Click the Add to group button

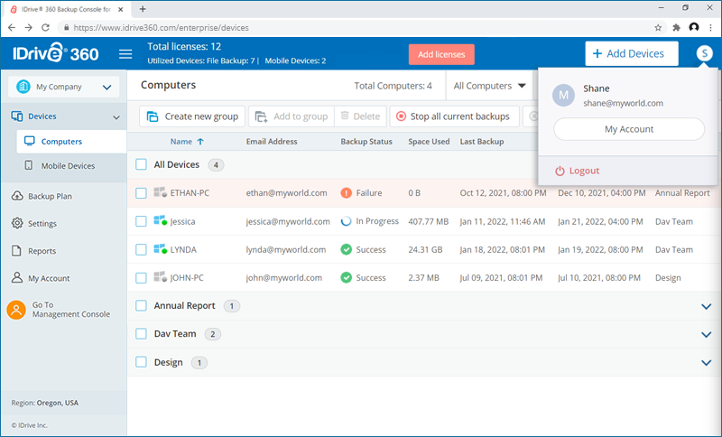tap(292, 116)
